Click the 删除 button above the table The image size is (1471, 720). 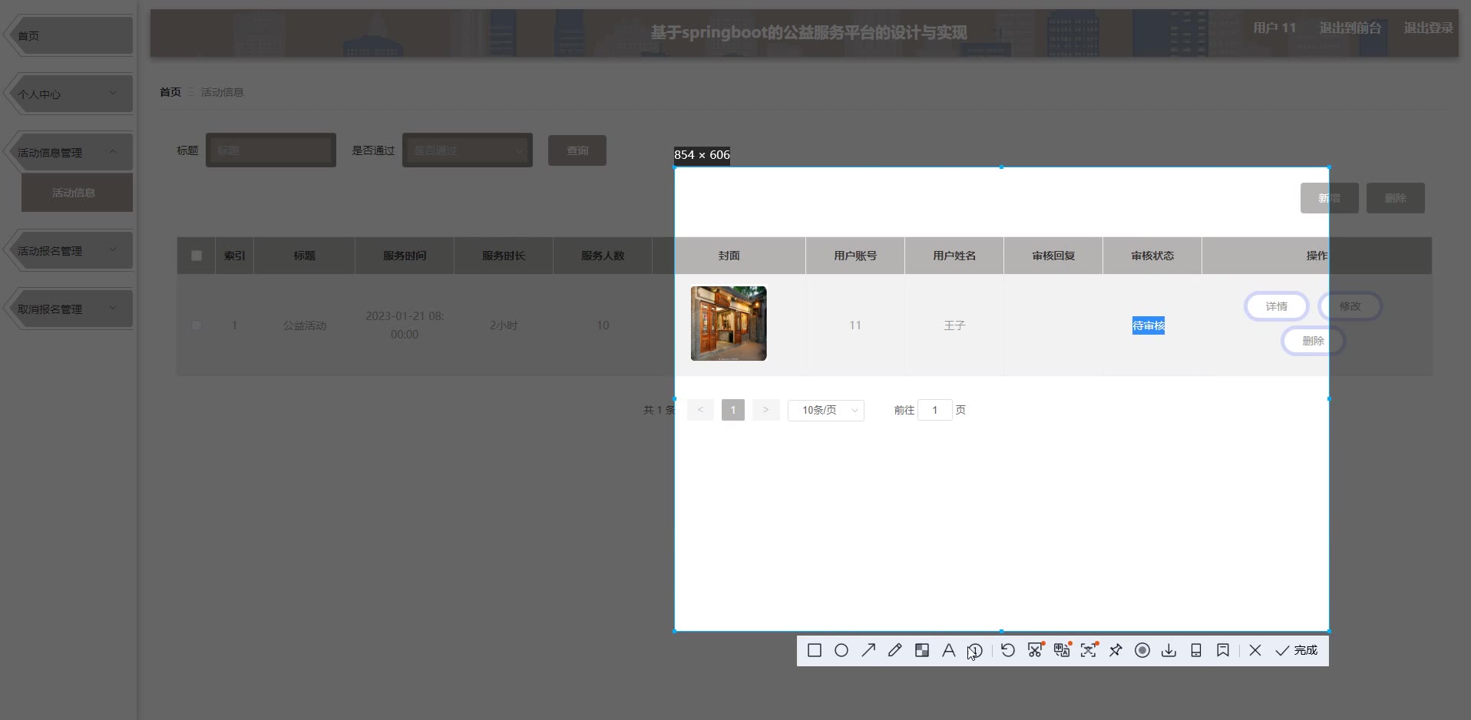click(x=1396, y=198)
